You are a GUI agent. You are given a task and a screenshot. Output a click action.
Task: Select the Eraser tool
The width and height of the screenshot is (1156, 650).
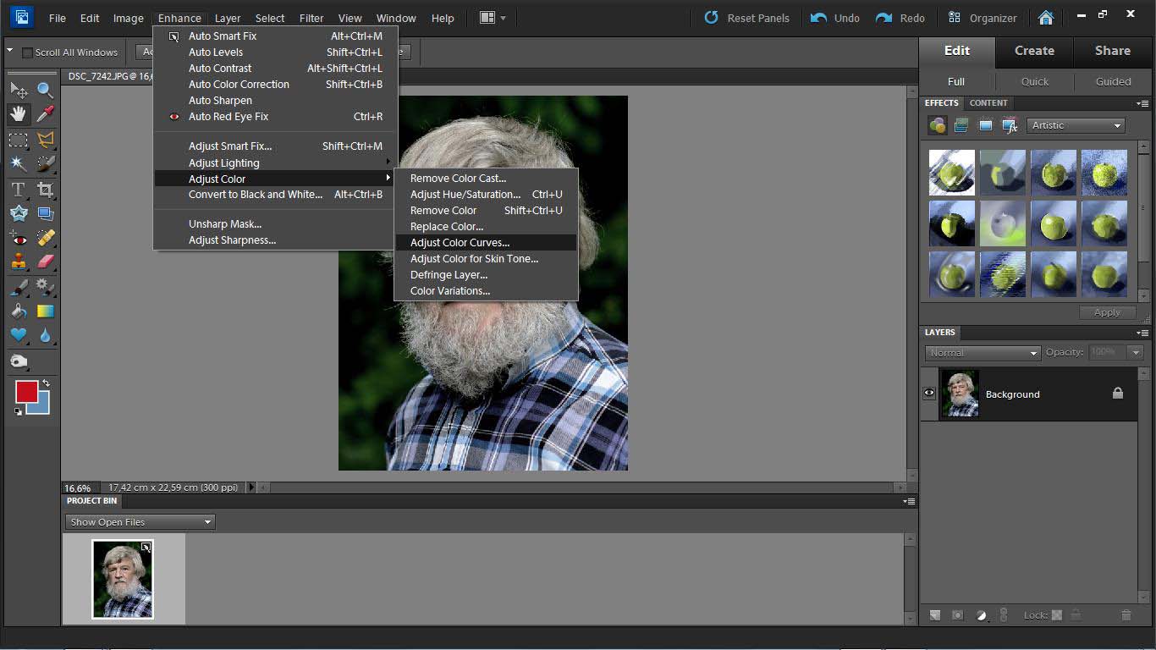point(45,262)
